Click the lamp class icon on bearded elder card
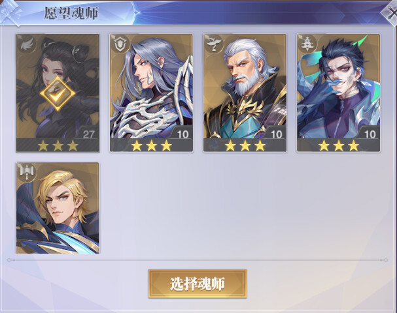The image size is (397, 313). click(213, 44)
